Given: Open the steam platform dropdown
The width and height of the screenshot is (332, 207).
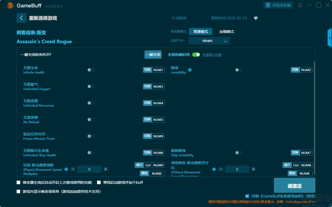Looking at the screenshot, I should 209,41.
